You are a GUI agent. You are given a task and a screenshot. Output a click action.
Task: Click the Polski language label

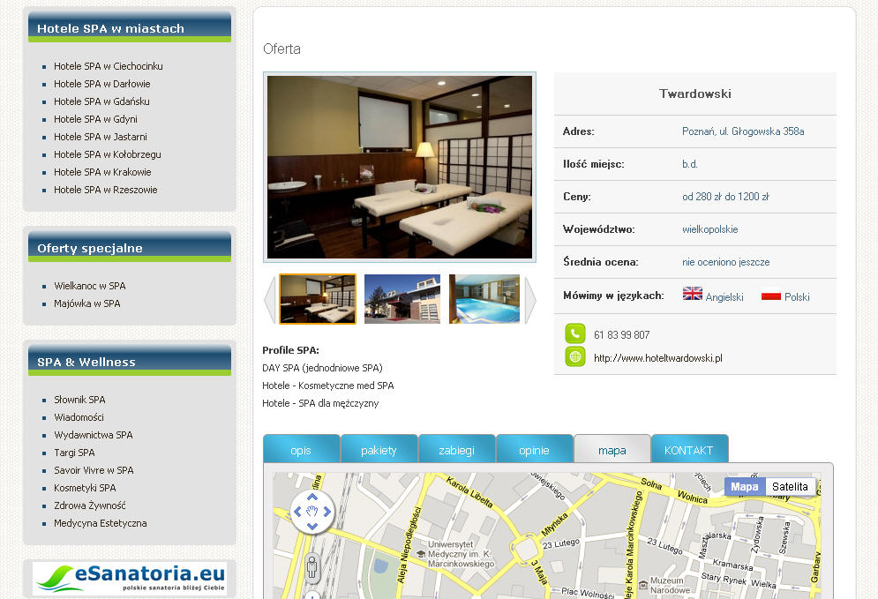pos(797,296)
